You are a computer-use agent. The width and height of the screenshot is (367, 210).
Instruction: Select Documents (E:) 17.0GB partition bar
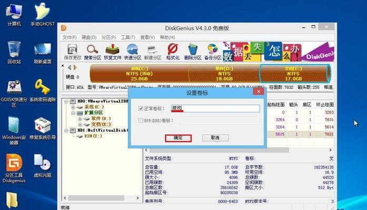pyautogui.click(x=295, y=73)
